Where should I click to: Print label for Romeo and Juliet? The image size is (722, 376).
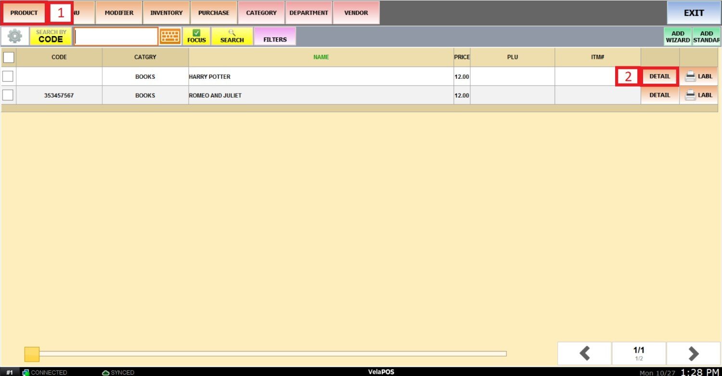(x=698, y=95)
